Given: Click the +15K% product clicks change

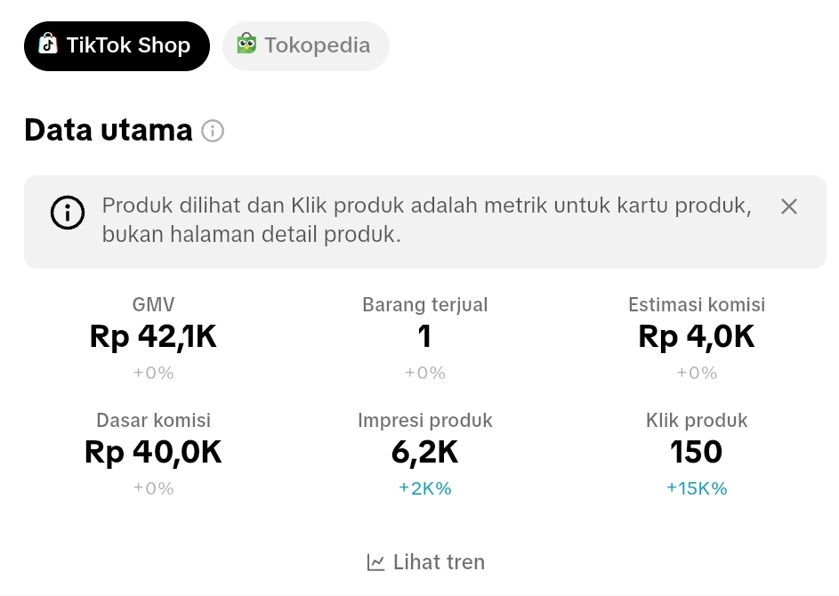Looking at the screenshot, I should coord(697,488).
